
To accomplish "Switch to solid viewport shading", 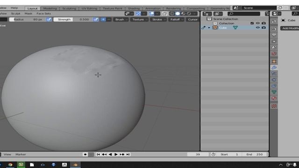I will click(x=178, y=14).
